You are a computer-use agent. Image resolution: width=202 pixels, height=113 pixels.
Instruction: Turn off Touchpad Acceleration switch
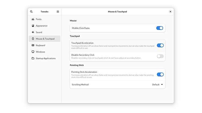(x=160, y=45)
